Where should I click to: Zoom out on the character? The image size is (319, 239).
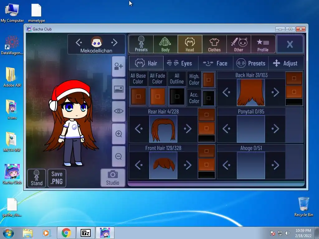pos(119,156)
